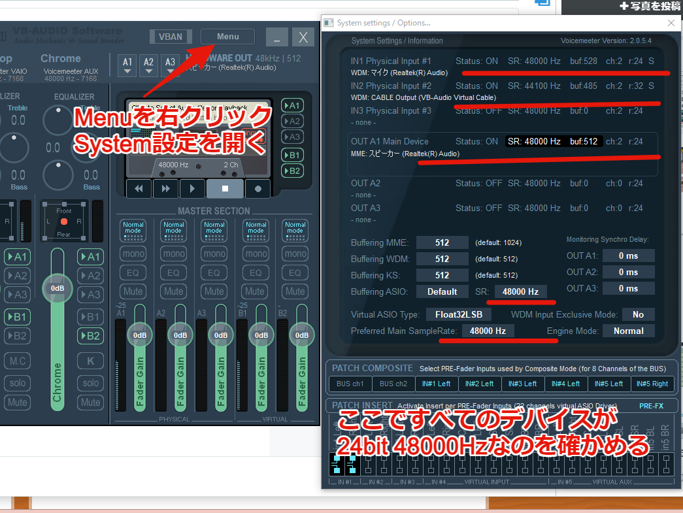Viewport: 683px width, 513px height.
Task: Start cassette playback with play button
Action: (x=192, y=189)
